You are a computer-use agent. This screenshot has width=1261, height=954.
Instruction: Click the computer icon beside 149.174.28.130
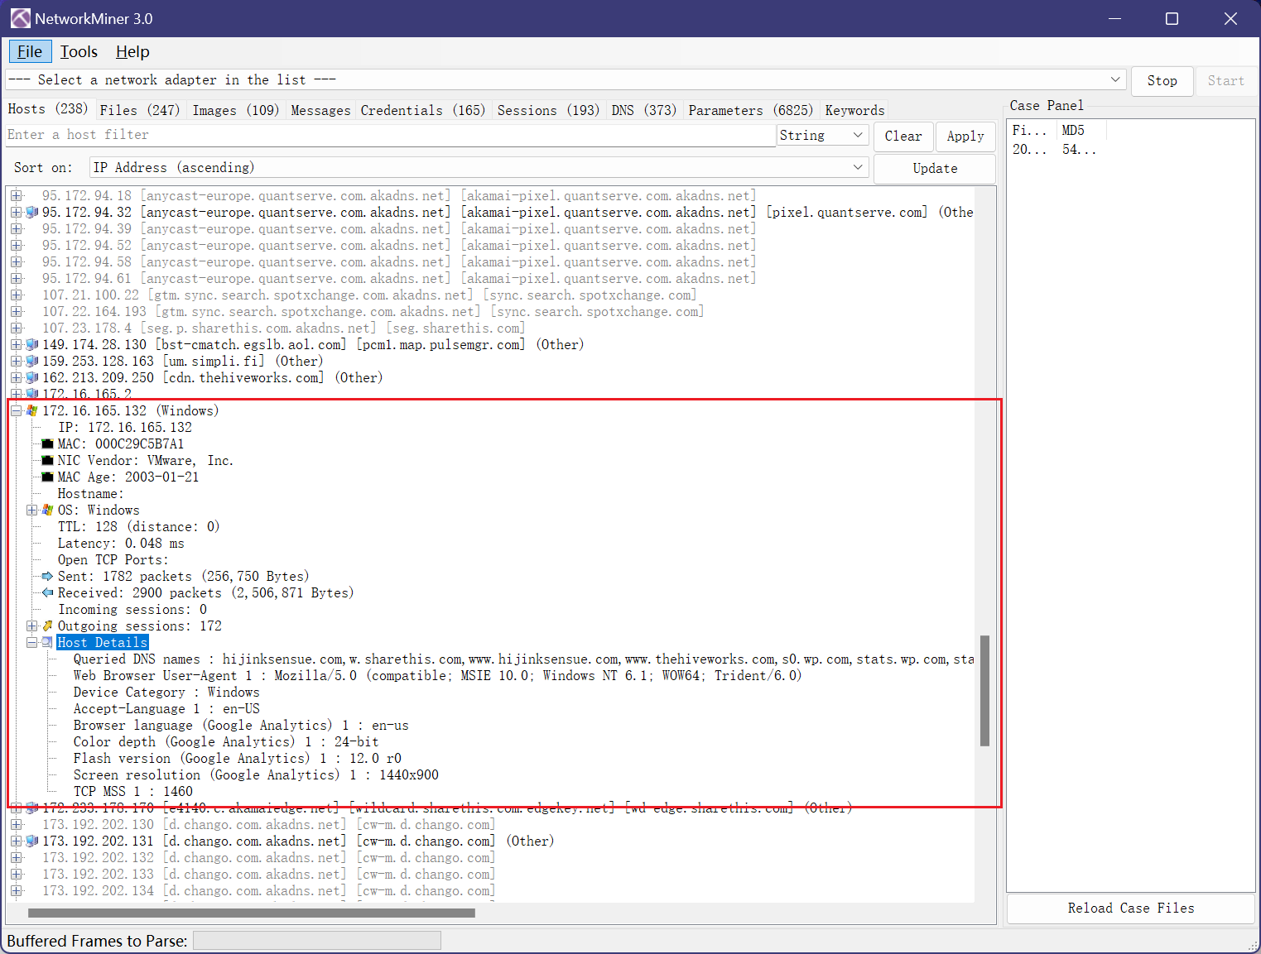click(x=32, y=344)
